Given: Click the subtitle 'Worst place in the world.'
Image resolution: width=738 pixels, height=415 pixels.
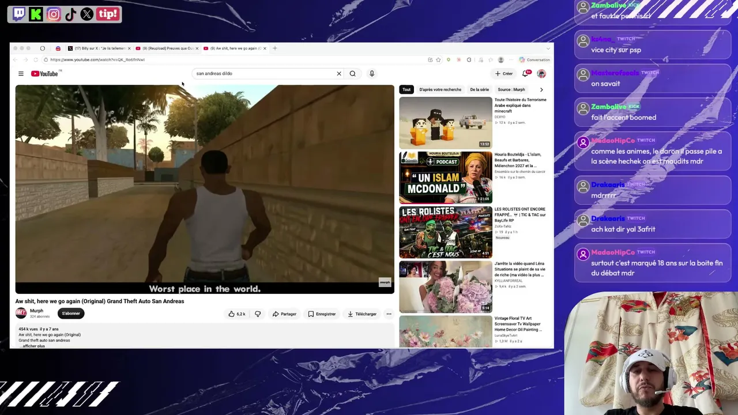Looking at the screenshot, I should coord(205,289).
